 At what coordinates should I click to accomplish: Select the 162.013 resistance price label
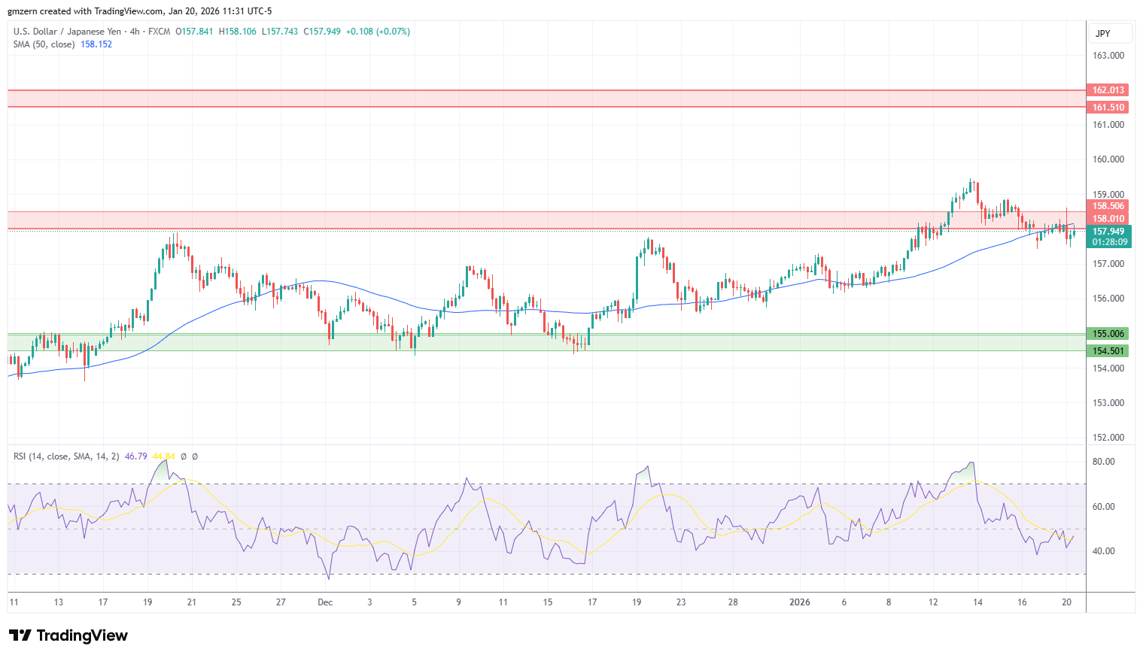pyautogui.click(x=1108, y=90)
